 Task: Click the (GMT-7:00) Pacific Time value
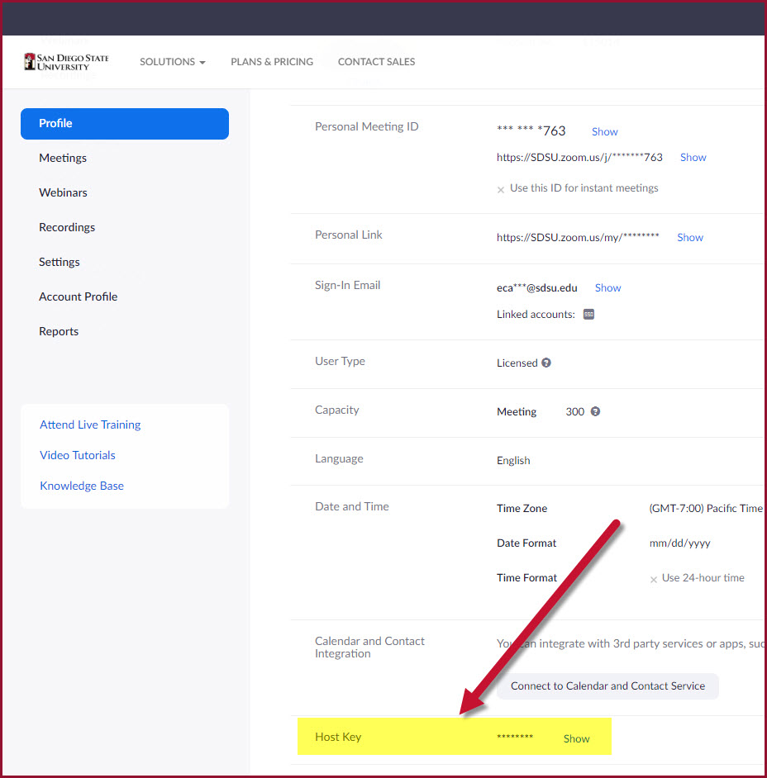coord(706,509)
